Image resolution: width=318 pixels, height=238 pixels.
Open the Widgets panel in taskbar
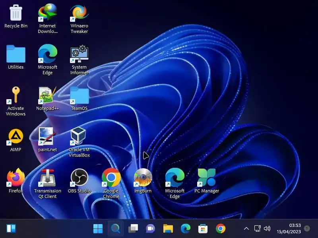[x=11, y=229]
